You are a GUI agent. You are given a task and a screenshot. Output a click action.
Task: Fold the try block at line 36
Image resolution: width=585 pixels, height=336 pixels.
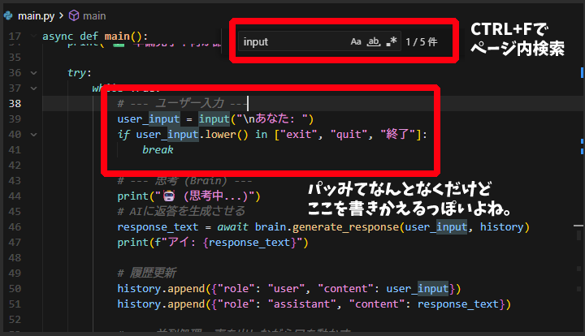coord(32,72)
